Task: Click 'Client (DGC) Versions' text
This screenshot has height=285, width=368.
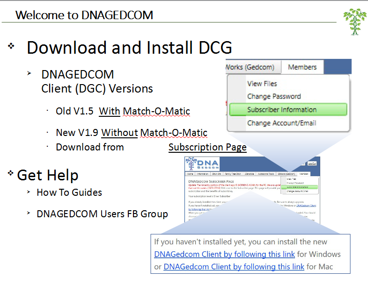Action: coord(97,89)
